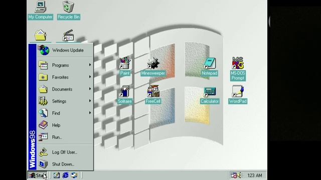Open the Documents menu entry
Image resolution: width=321 pixels, height=180 pixels.
65,89
